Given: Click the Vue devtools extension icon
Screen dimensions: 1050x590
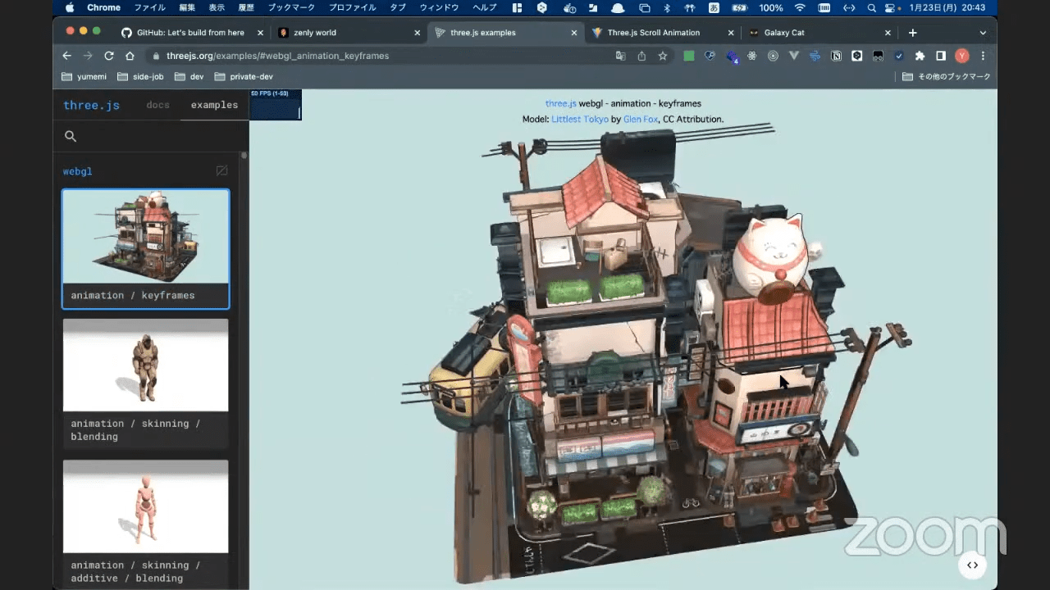Looking at the screenshot, I should (793, 56).
